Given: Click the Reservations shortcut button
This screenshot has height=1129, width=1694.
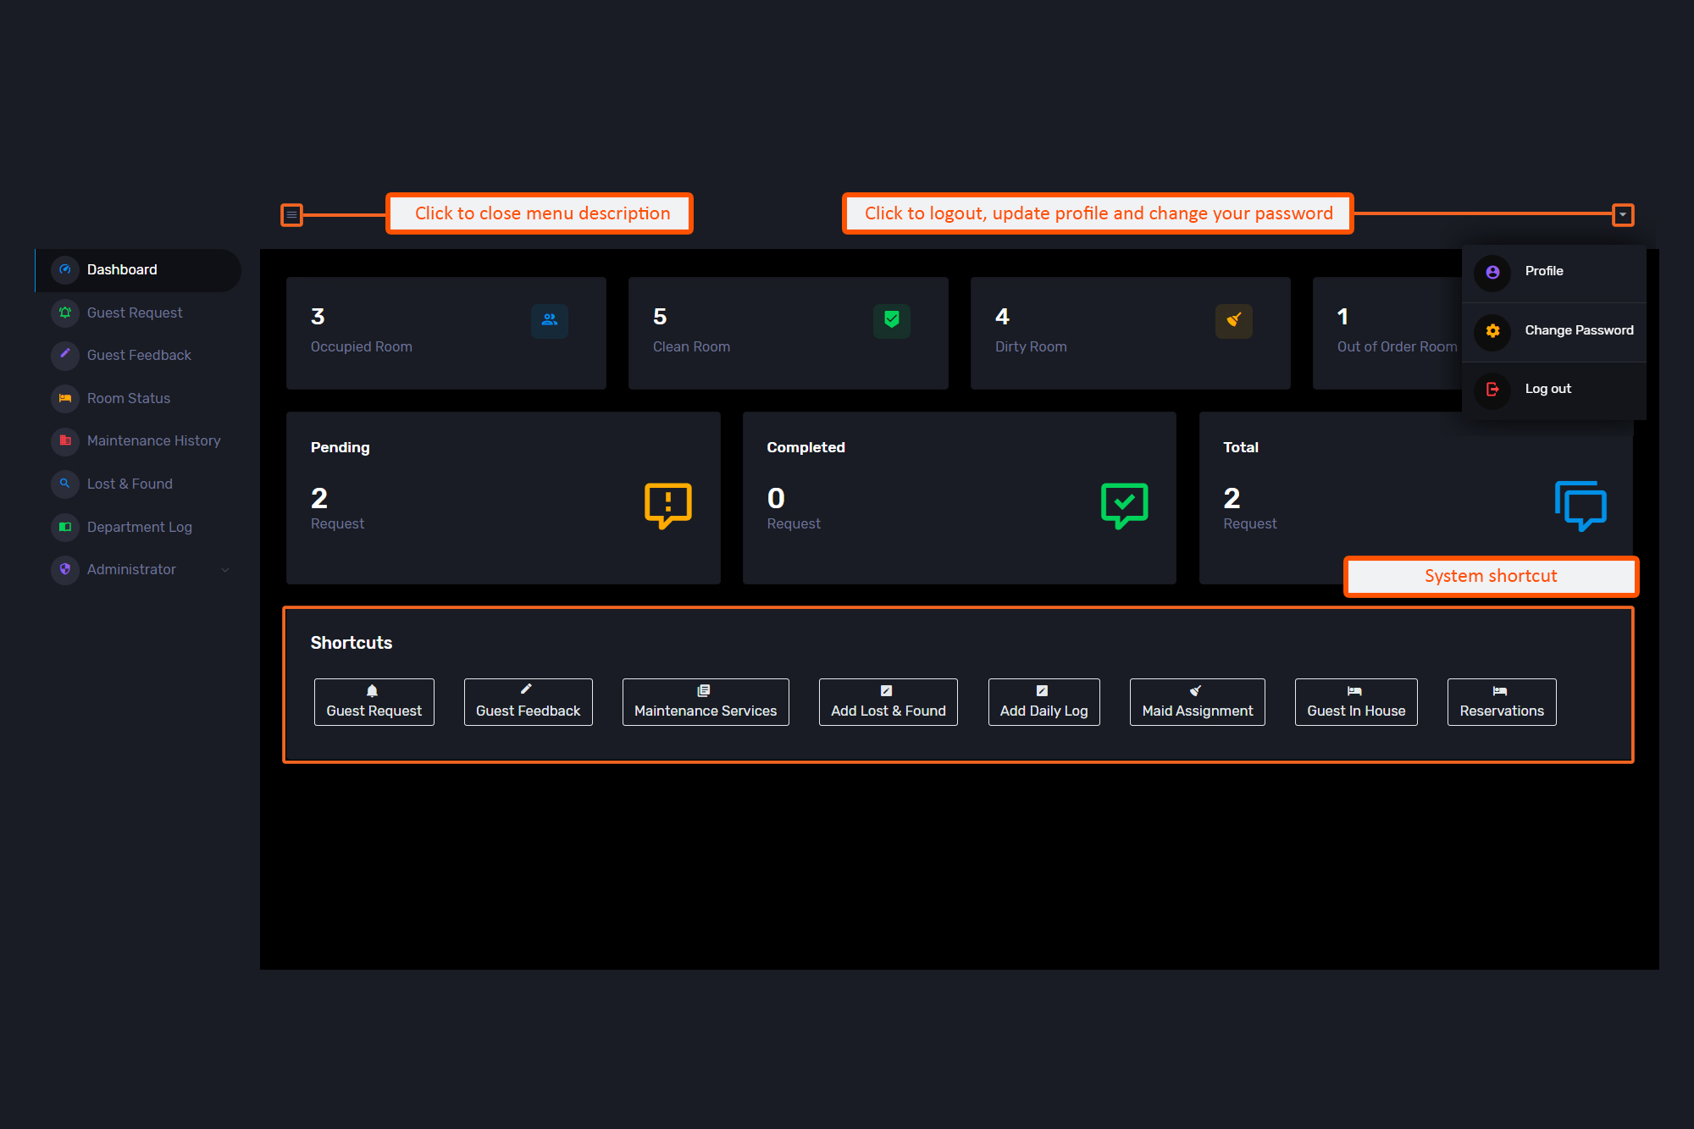Looking at the screenshot, I should pos(1501,702).
